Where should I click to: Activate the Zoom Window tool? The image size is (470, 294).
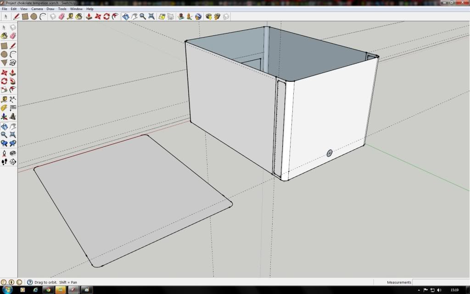[x=12, y=135]
